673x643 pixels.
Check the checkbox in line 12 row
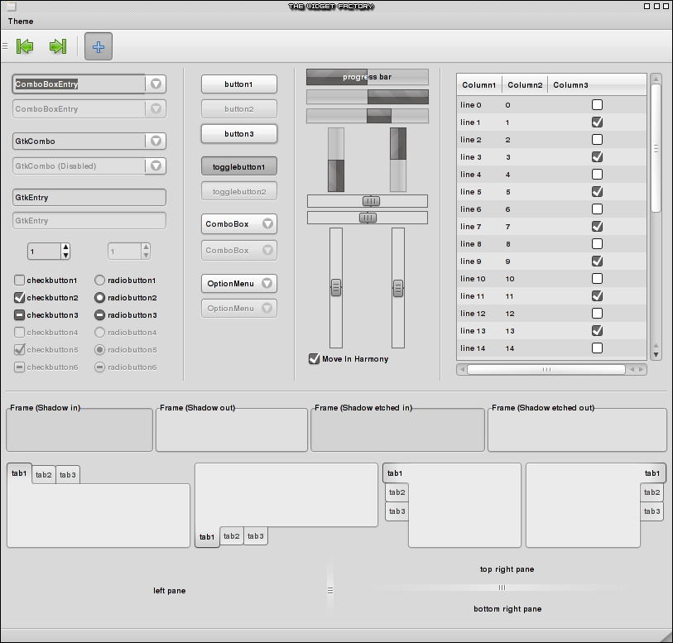(x=597, y=313)
